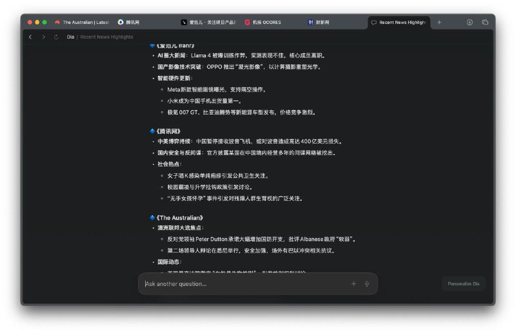Open a new tab with plus icon

439,23
